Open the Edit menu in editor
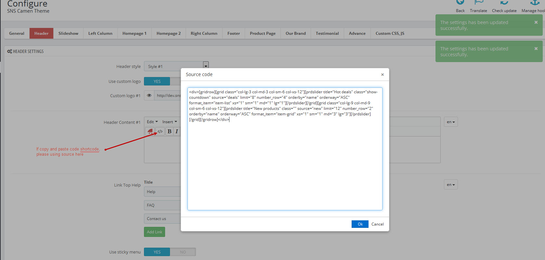Image resolution: width=545 pixels, height=260 pixels. tap(152, 122)
